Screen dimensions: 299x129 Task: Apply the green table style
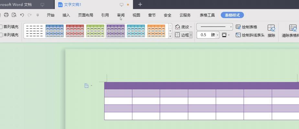tap(95, 31)
